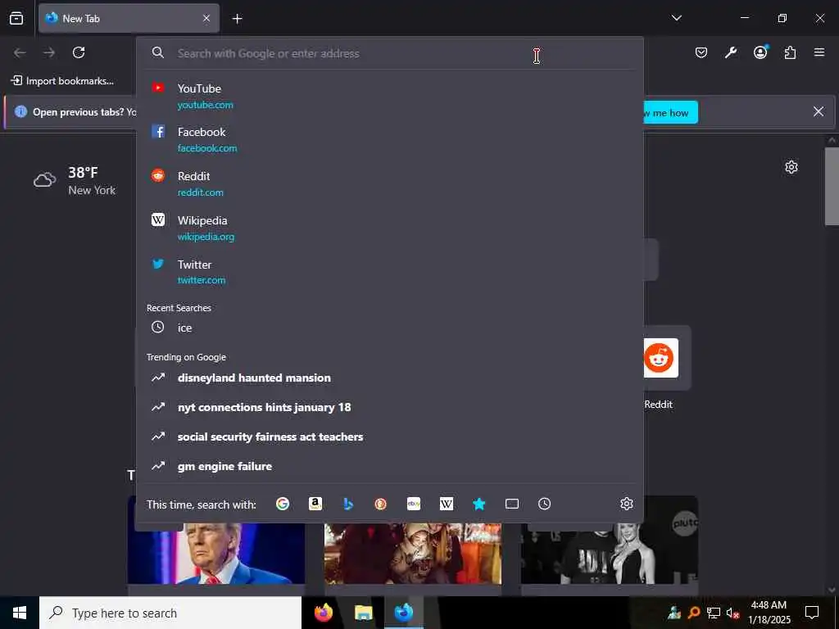The height and width of the screenshot is (629, 839).
Task: Open the Extensions puzzle icon
Action: pyautogui.click(x=790, y=52)
